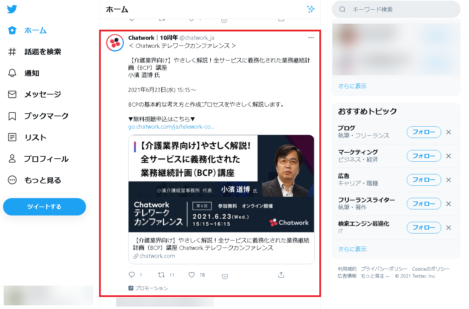This screenshot has height=309, width=469.
Task: Open マーケティング topic title
Action: (x=358, y=152)
